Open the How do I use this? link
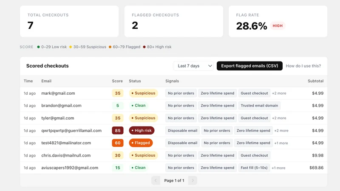Viewport: 340px width, 191px height. coord(303,66)
